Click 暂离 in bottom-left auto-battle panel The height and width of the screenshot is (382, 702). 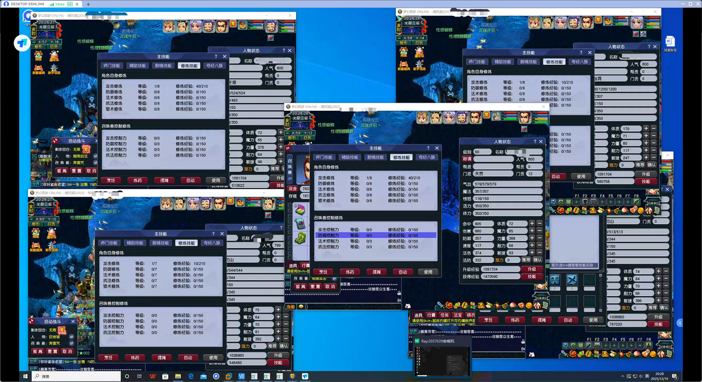tap(38, 351)
